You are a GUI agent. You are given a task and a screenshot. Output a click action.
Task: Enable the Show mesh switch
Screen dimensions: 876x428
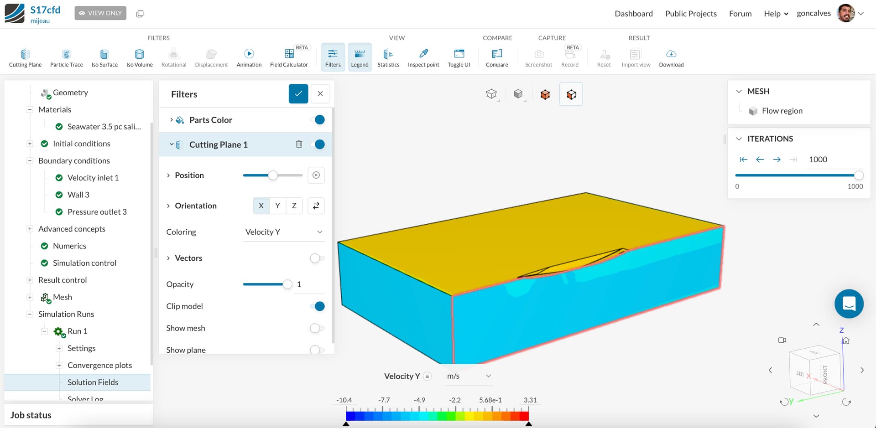(x=317, y=328)
